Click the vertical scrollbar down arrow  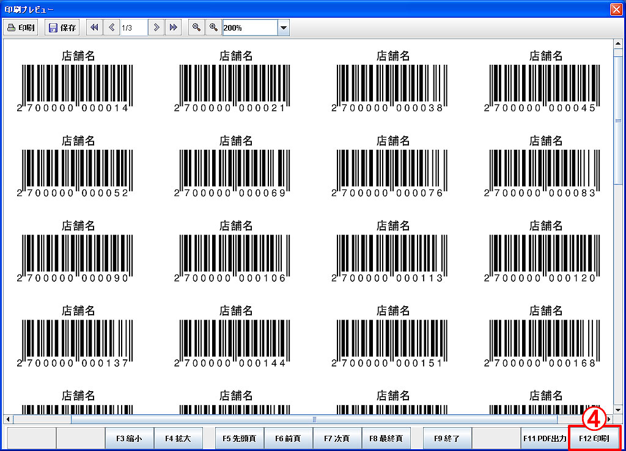(x=617, y=409)
